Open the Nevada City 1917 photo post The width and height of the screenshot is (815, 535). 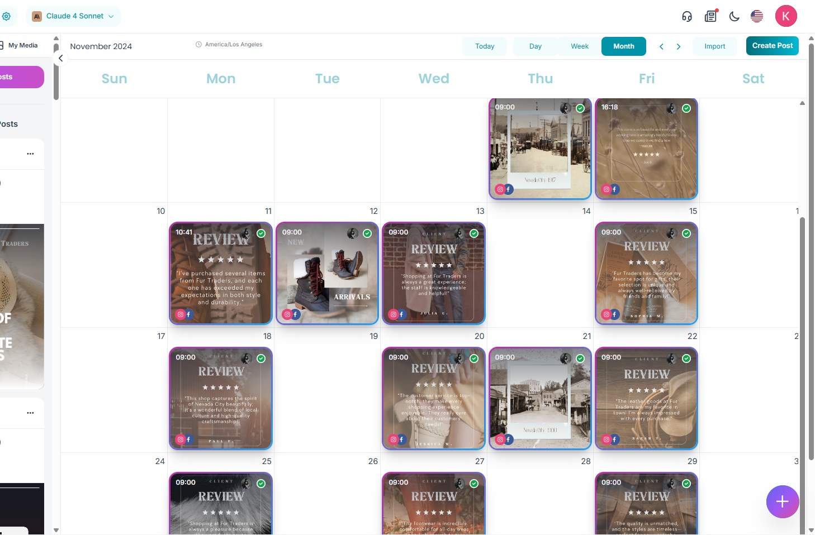[x=540, y=149]
